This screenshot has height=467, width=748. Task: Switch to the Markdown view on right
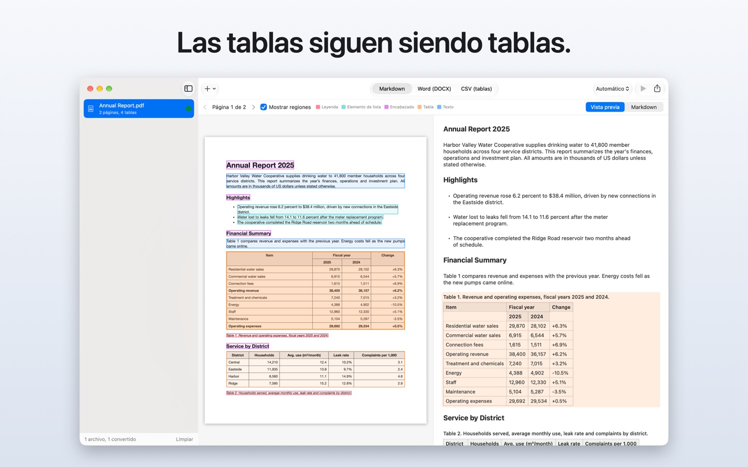tap(644, 107)
